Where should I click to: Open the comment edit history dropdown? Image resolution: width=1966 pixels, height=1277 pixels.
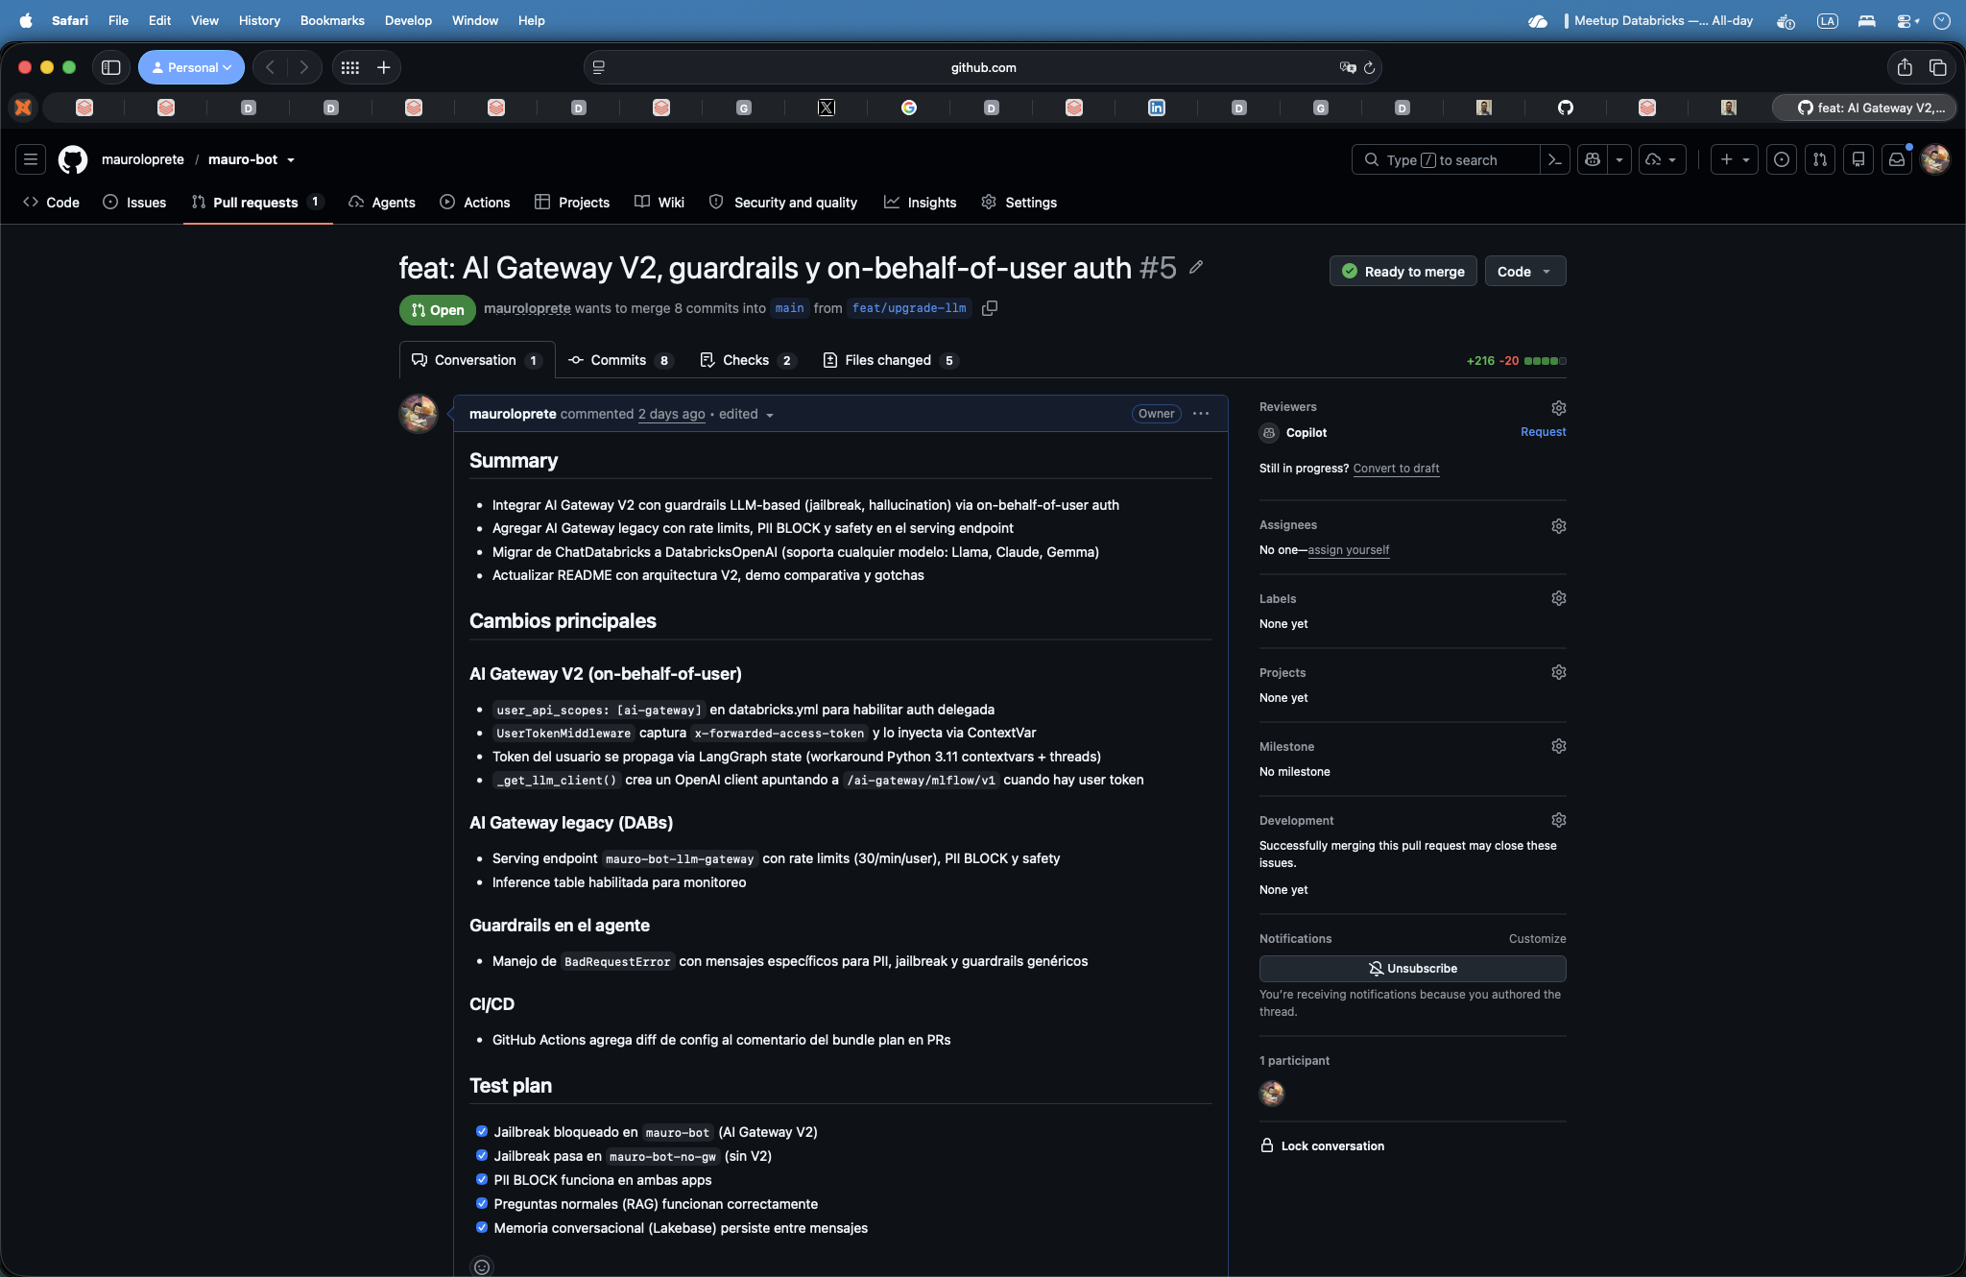tap(746, 414)
